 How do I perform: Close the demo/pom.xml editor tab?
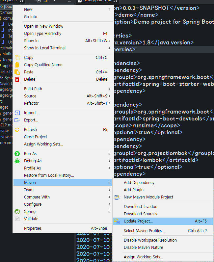(x=115, y=1)
